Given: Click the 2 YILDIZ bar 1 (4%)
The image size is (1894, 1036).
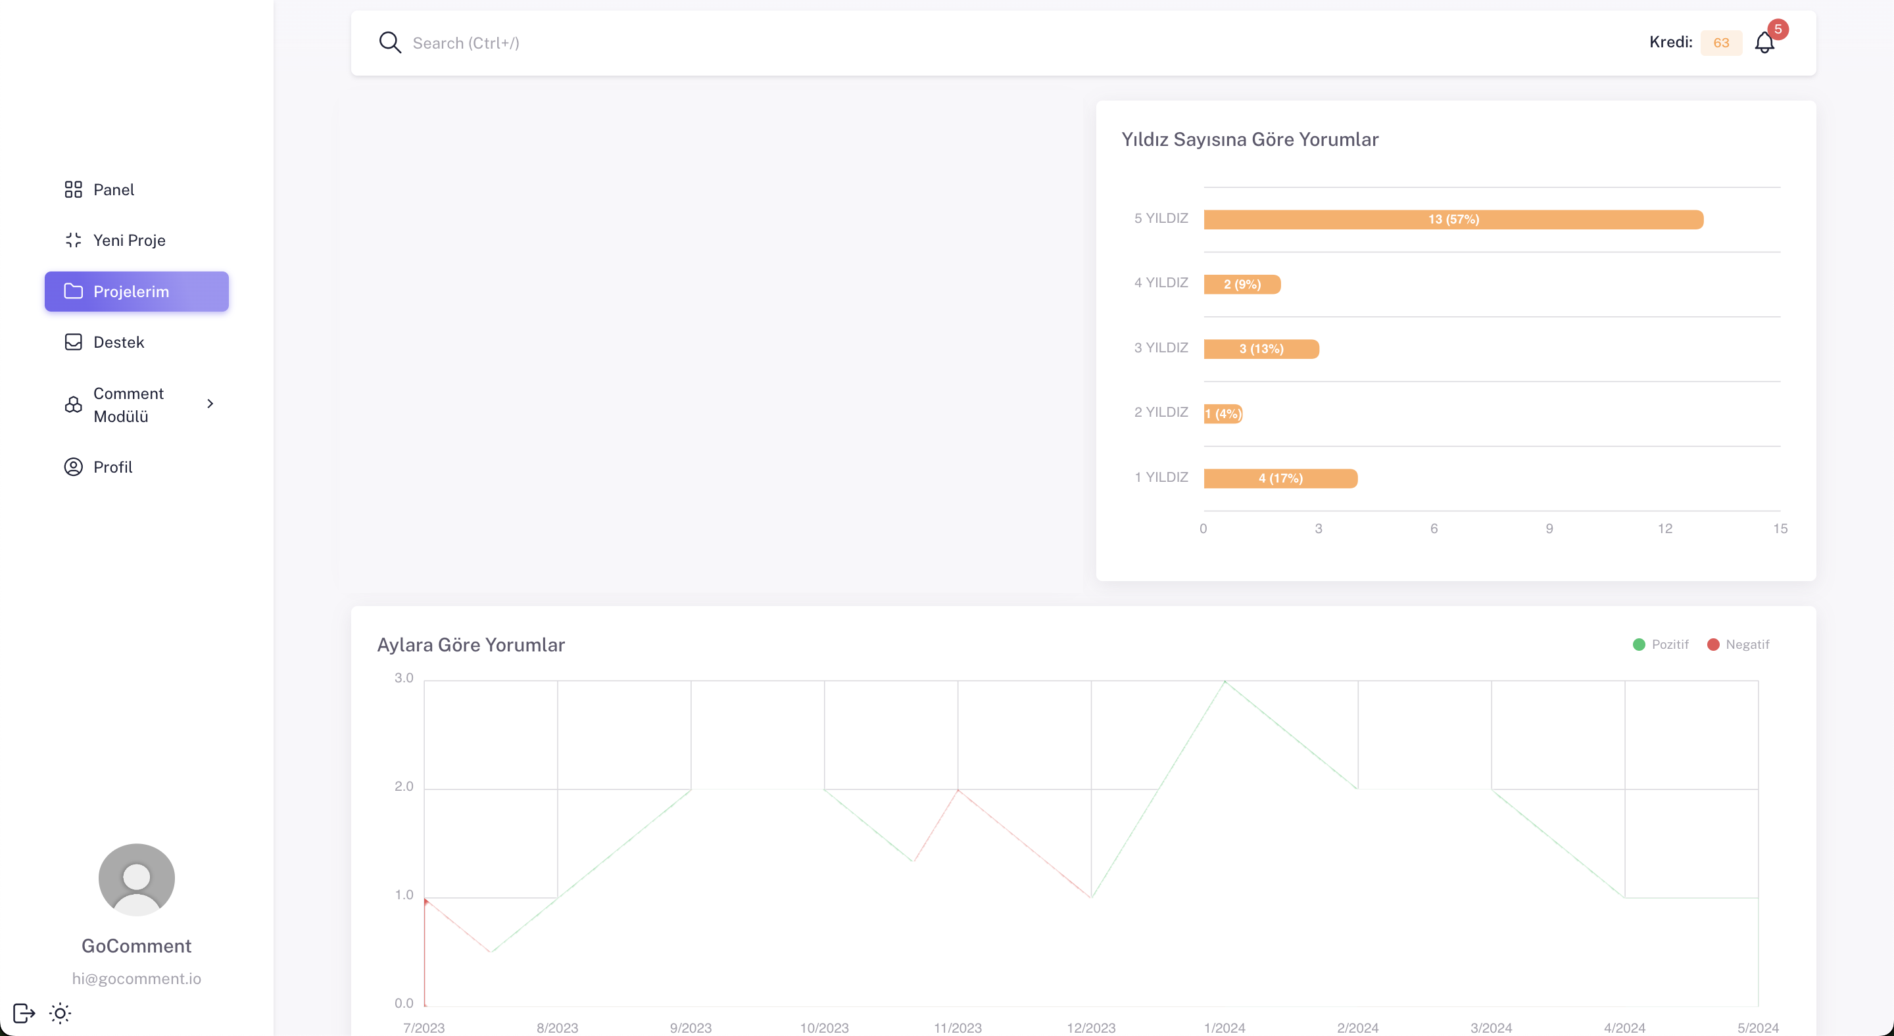Looking at the screenshot, I should click(1223, 413).
